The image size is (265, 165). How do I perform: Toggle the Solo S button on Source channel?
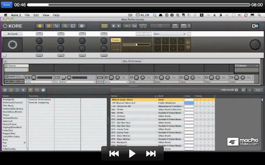(22, 77)
